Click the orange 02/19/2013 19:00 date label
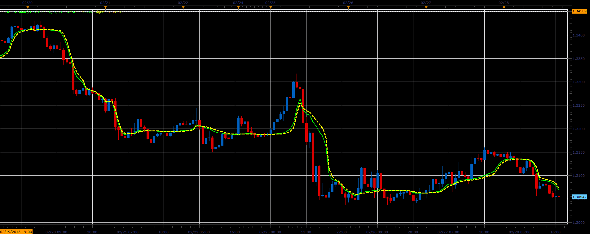Screen dimensions: 590x234 (16, 232)
